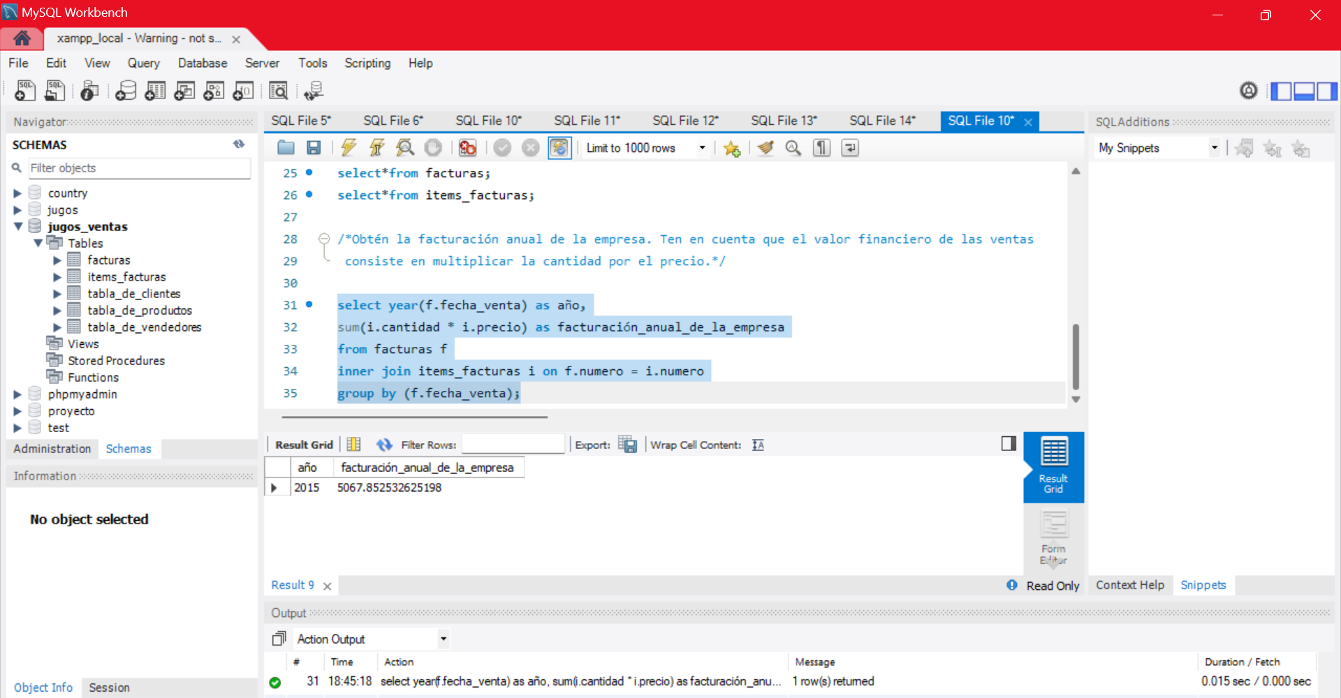Viewport: 1341px width, 698px height.
Task: Commit transaction checkmark icon
Action: 502,148
